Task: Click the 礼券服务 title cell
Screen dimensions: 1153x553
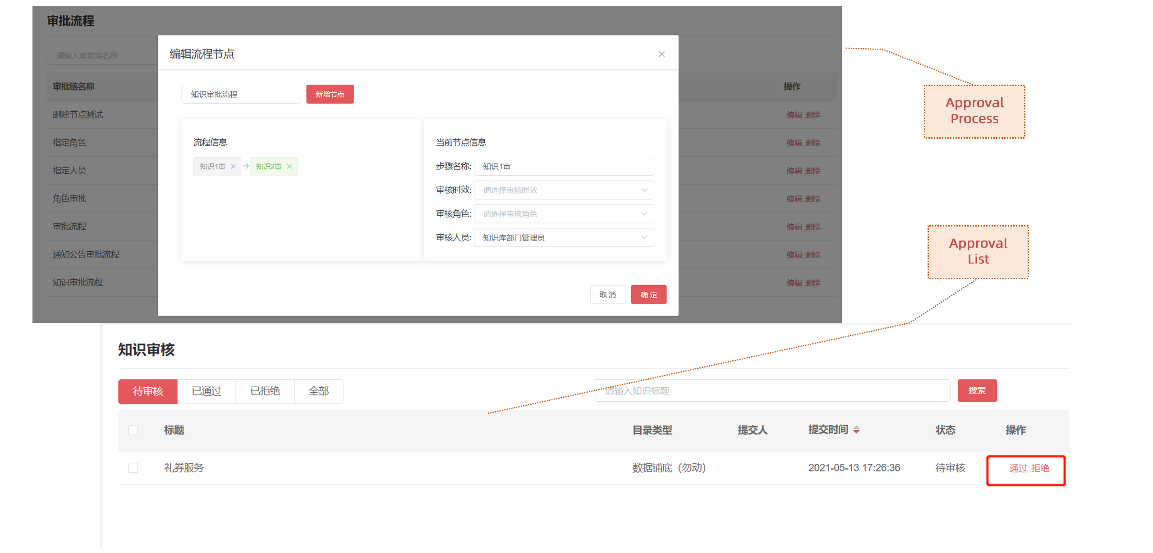Action: tap(184, 468)
